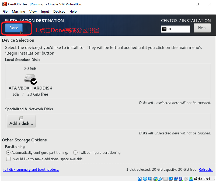Click the optical disk indicator in status bar

[x=145, y=179]
